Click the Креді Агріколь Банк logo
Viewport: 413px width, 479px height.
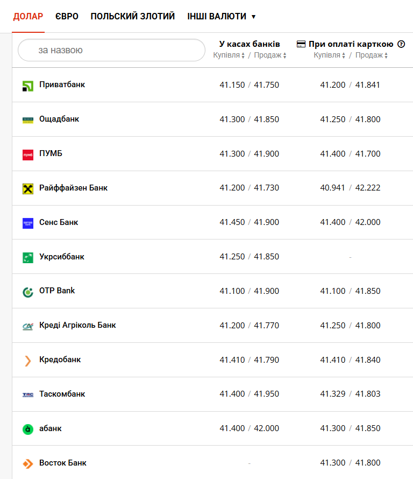pyautogui.click(x=28, y=327)
